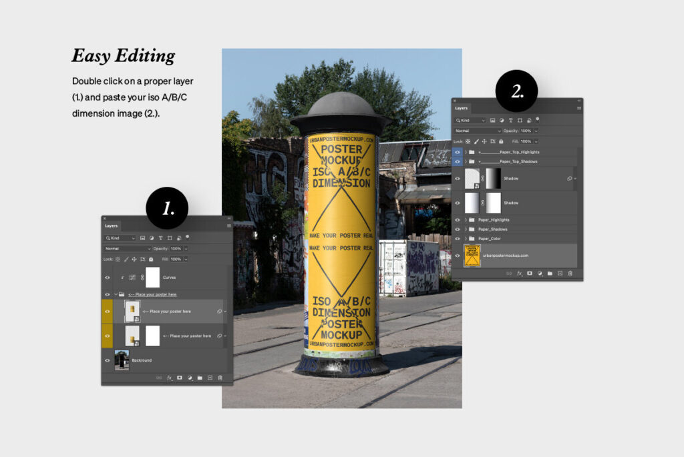Hide the Paper_Color group with its eye icon
Screen dimensions: 684x457
pyautogui.click(x=458, y=238)
